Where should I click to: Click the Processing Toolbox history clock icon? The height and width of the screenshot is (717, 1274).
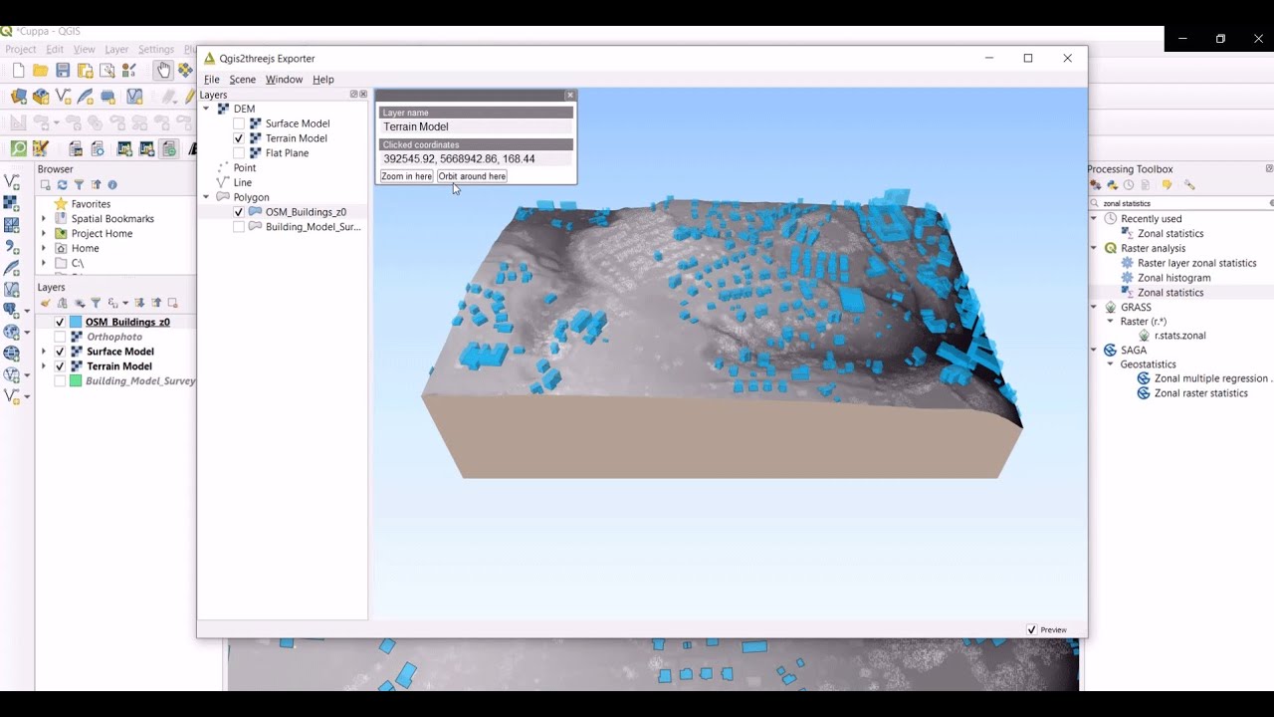(1129, 185)
